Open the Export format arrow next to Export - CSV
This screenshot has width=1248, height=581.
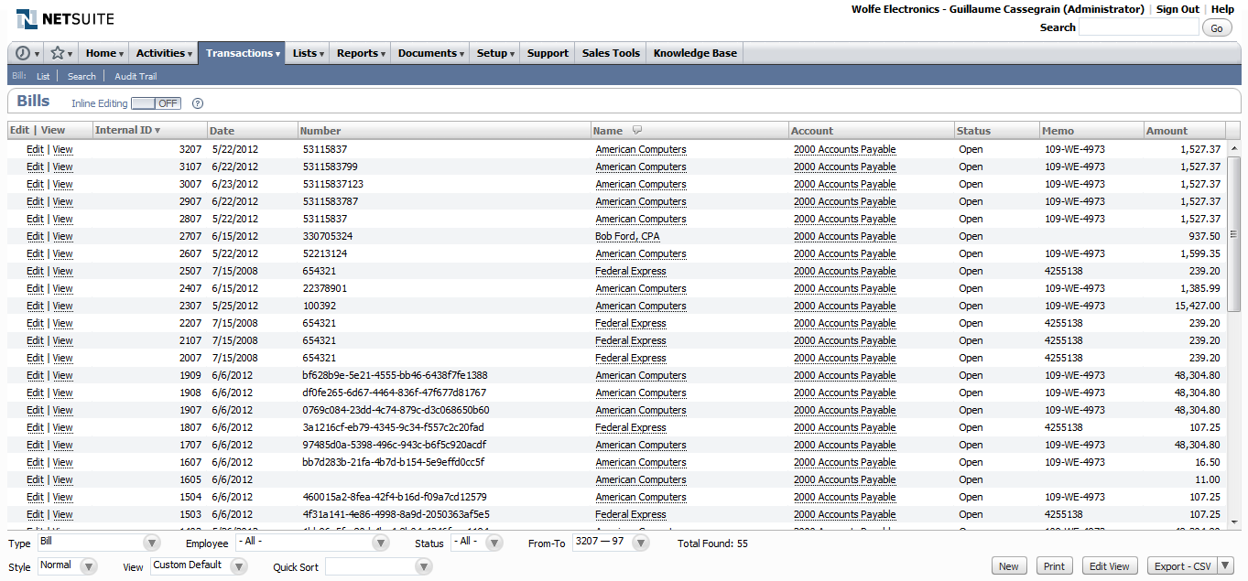click(1225, 566)
